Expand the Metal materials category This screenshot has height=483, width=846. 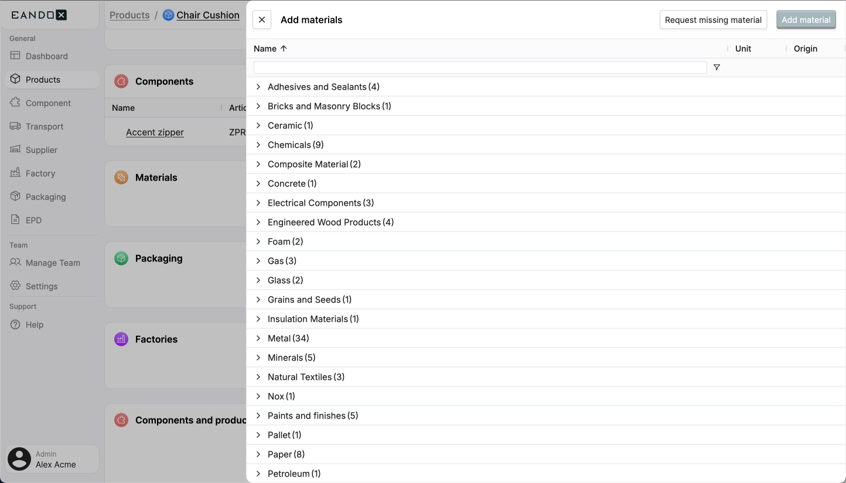coord(258,338)
